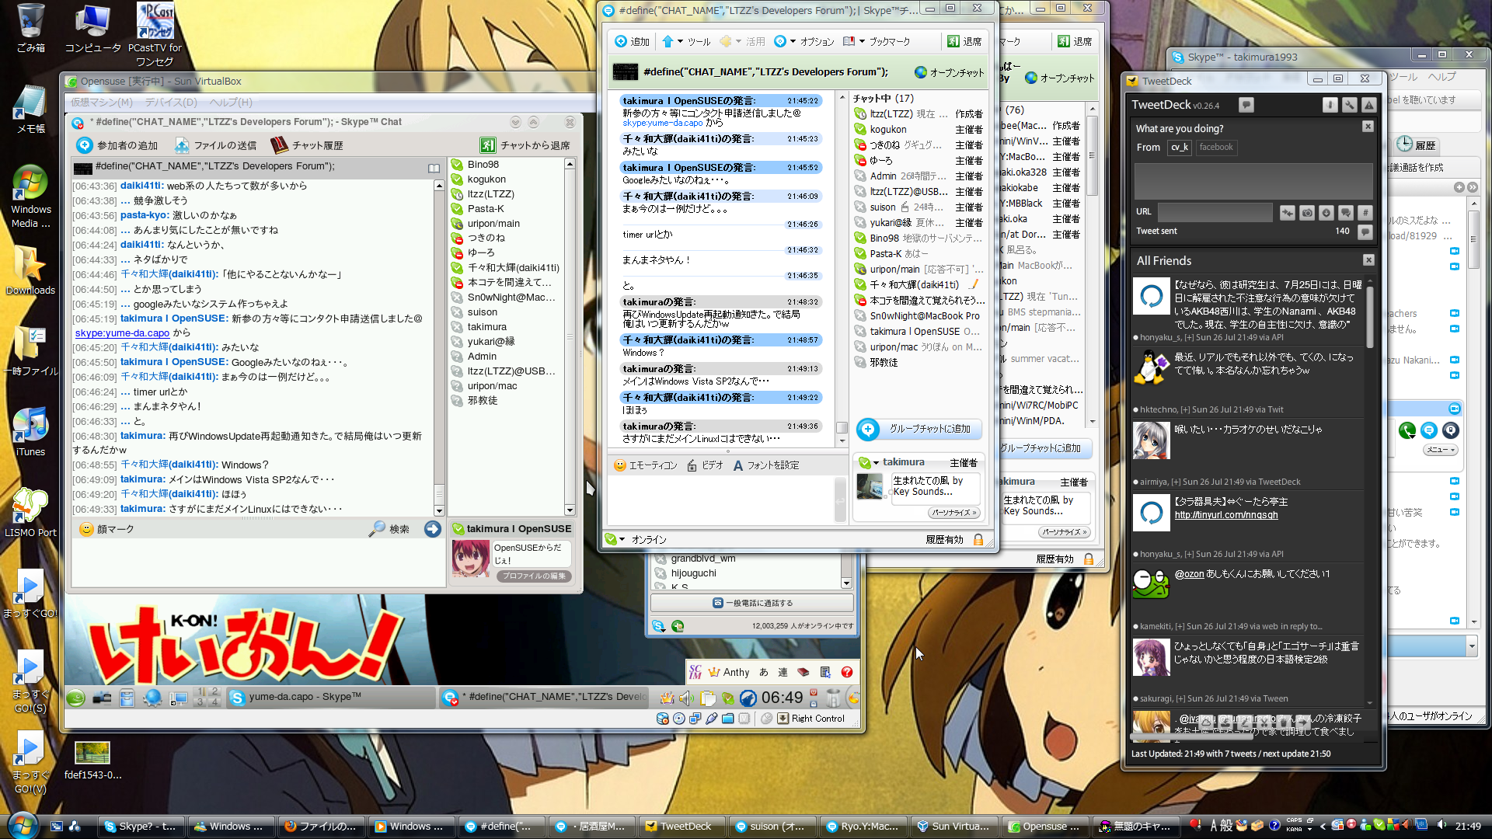Screen dimensions: 1492x839
Task: Open ヘルプ(H) menu in VirtualBox
Action: 232,102
